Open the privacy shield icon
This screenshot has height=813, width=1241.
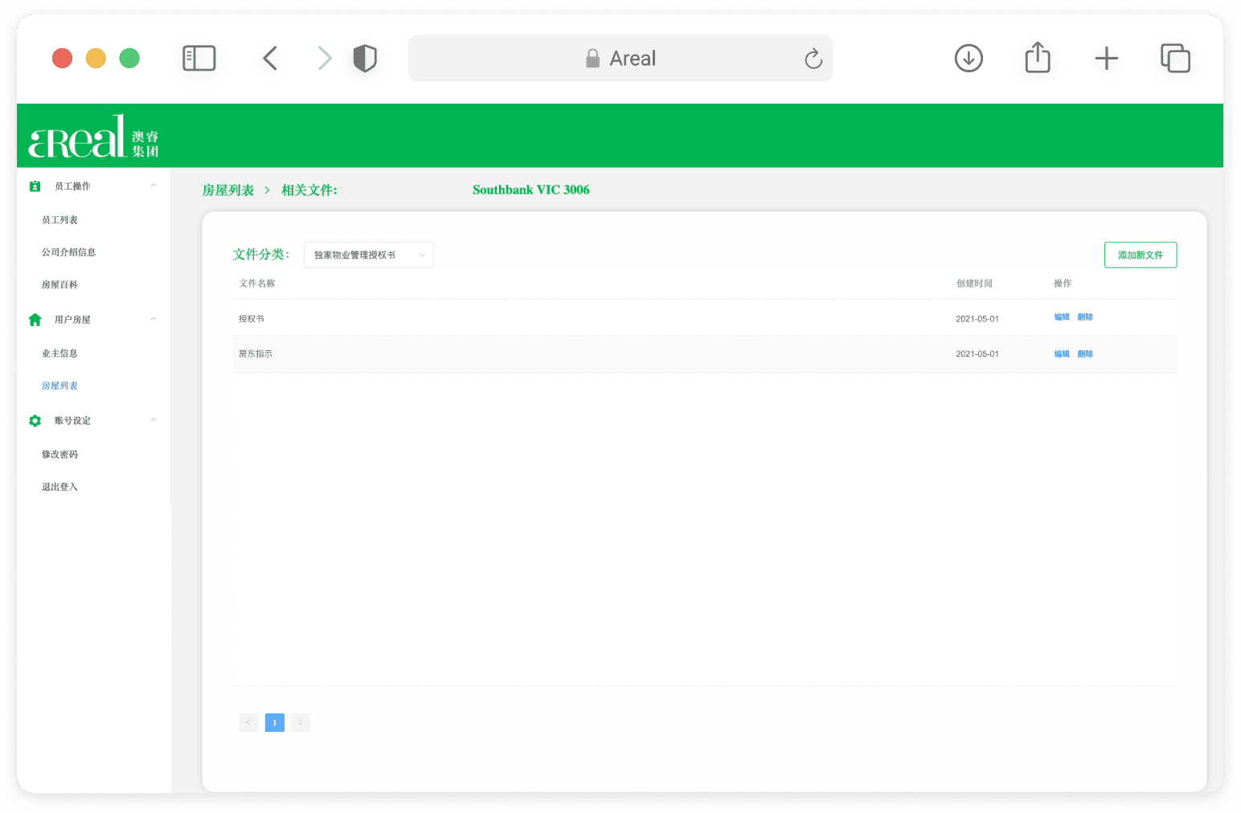(x=365, y=59)
